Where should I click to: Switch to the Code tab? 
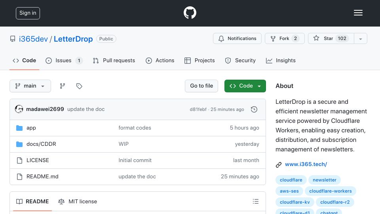pos(24,60)
